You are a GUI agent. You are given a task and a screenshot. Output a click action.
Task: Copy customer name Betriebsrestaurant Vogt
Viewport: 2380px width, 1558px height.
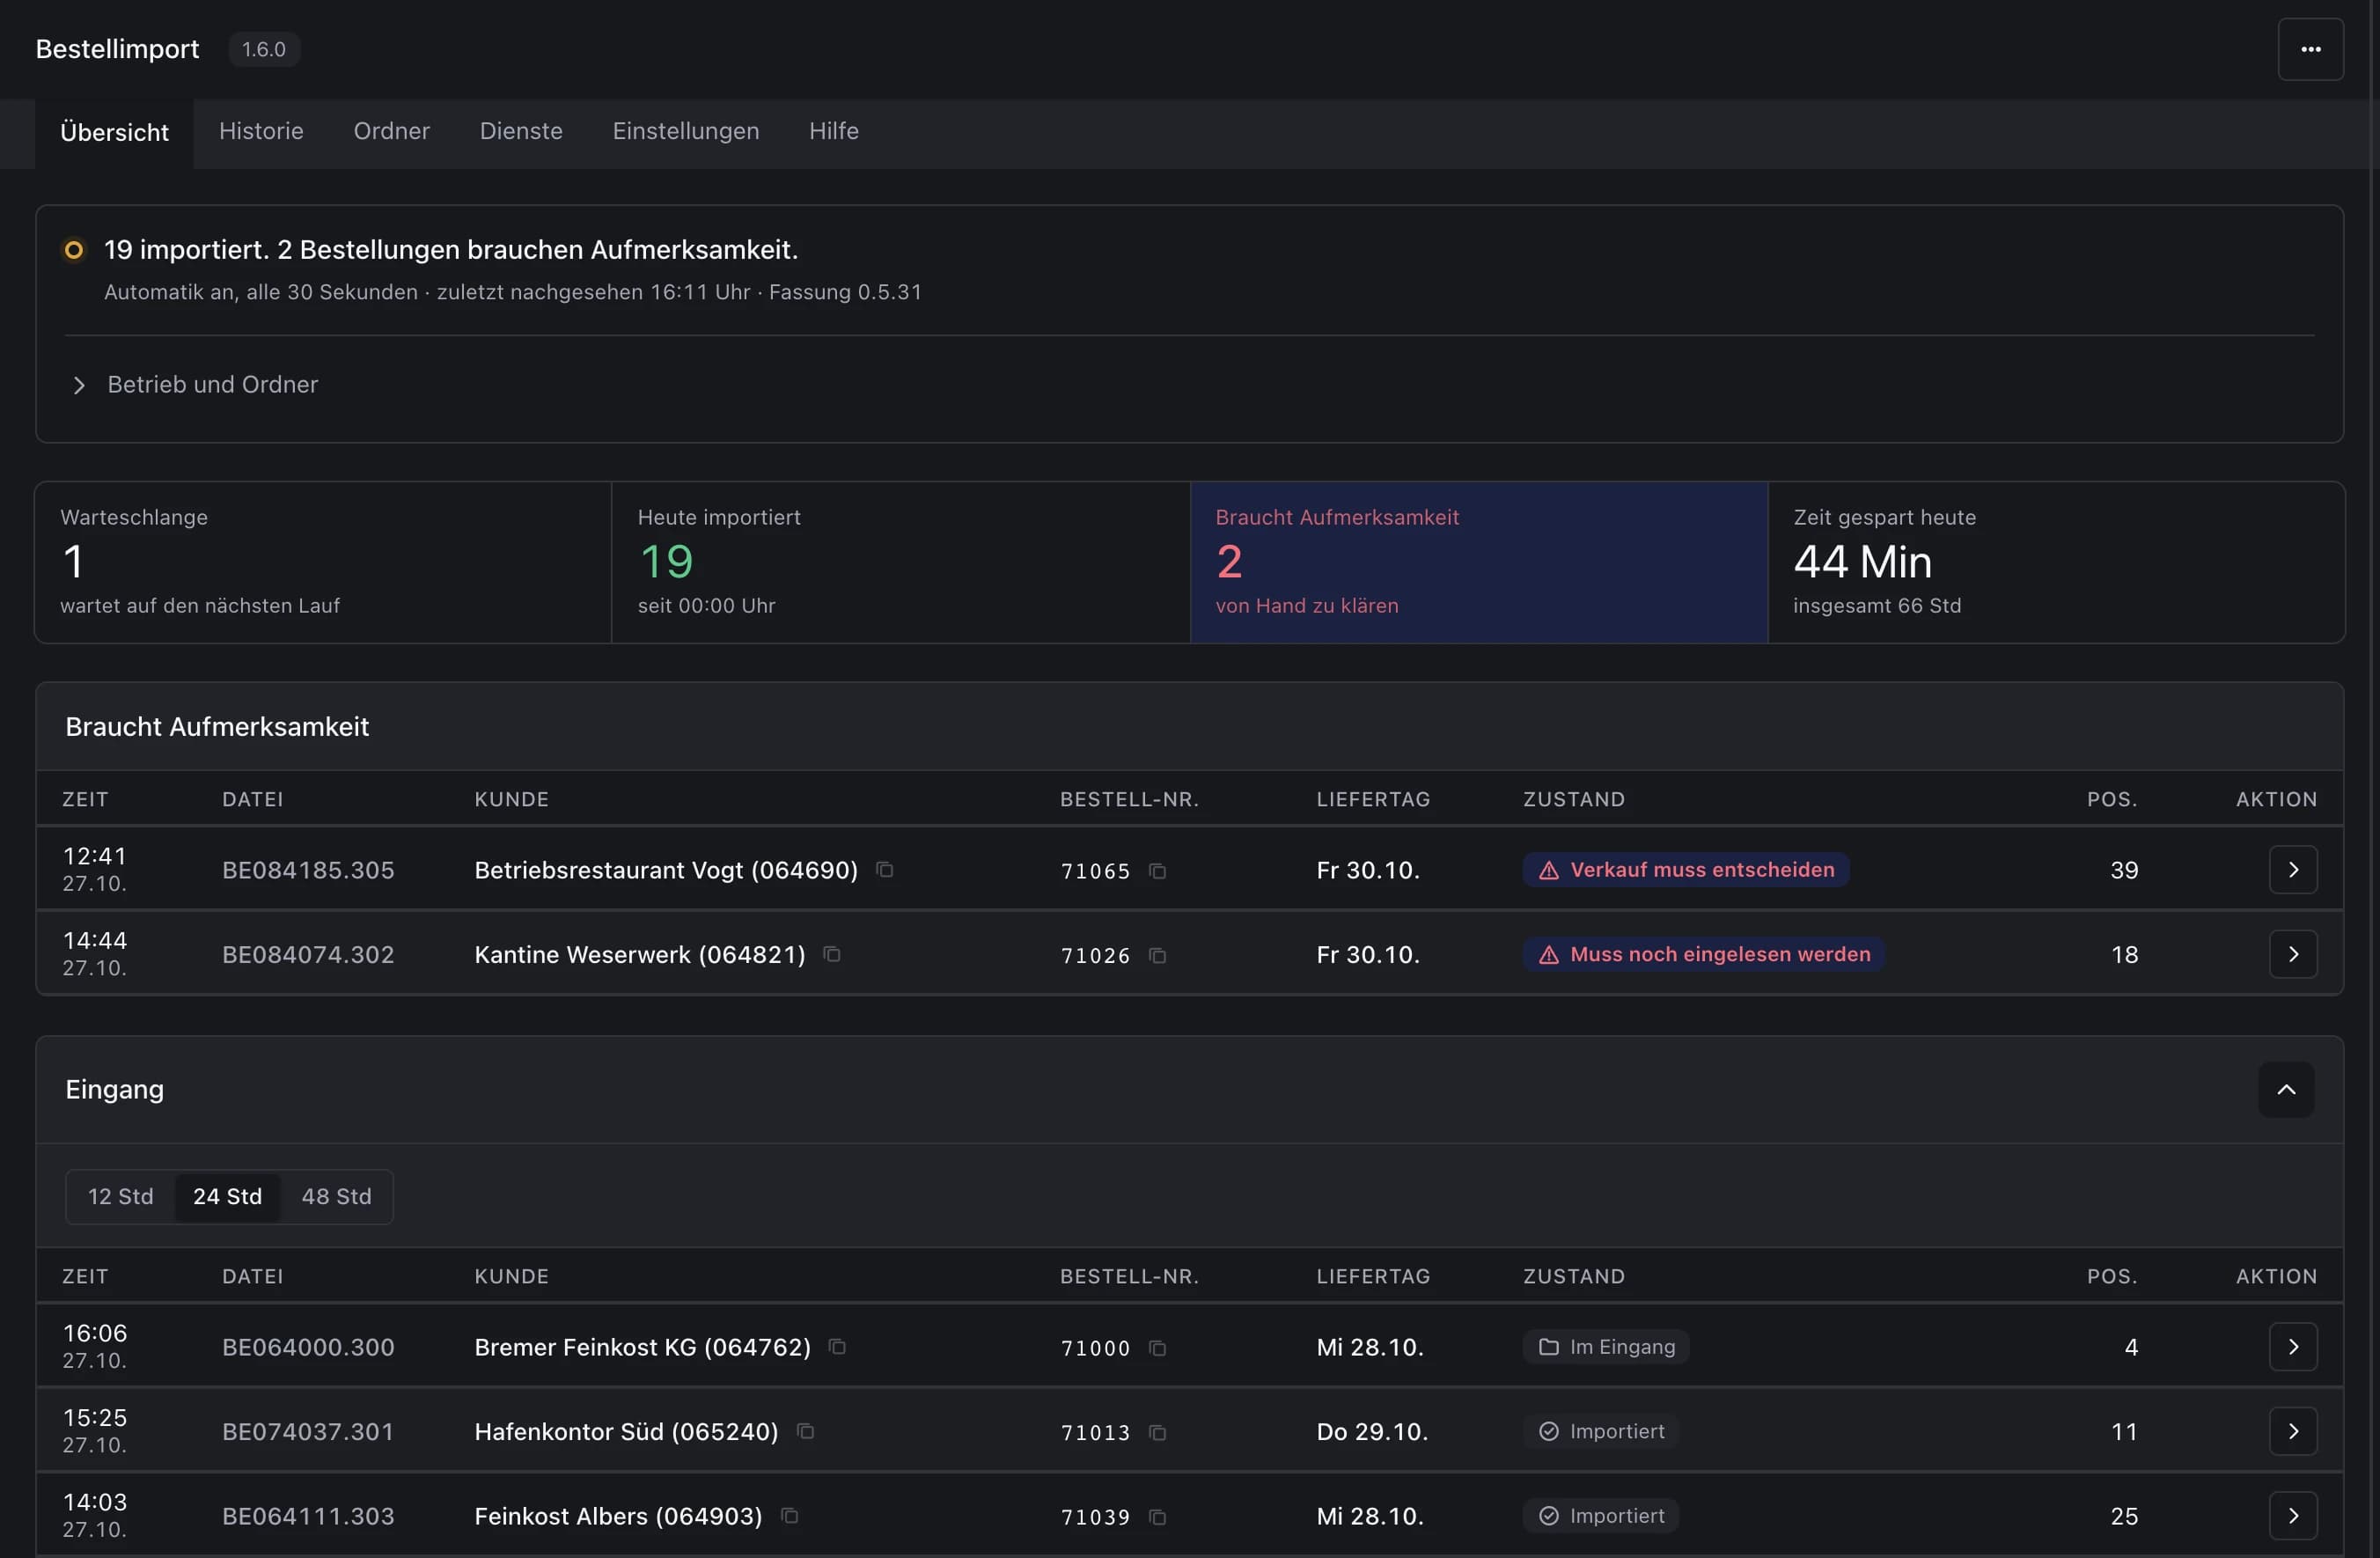pyautogui.click(x=884, y=869)
